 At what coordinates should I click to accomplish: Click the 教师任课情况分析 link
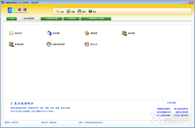164,112
